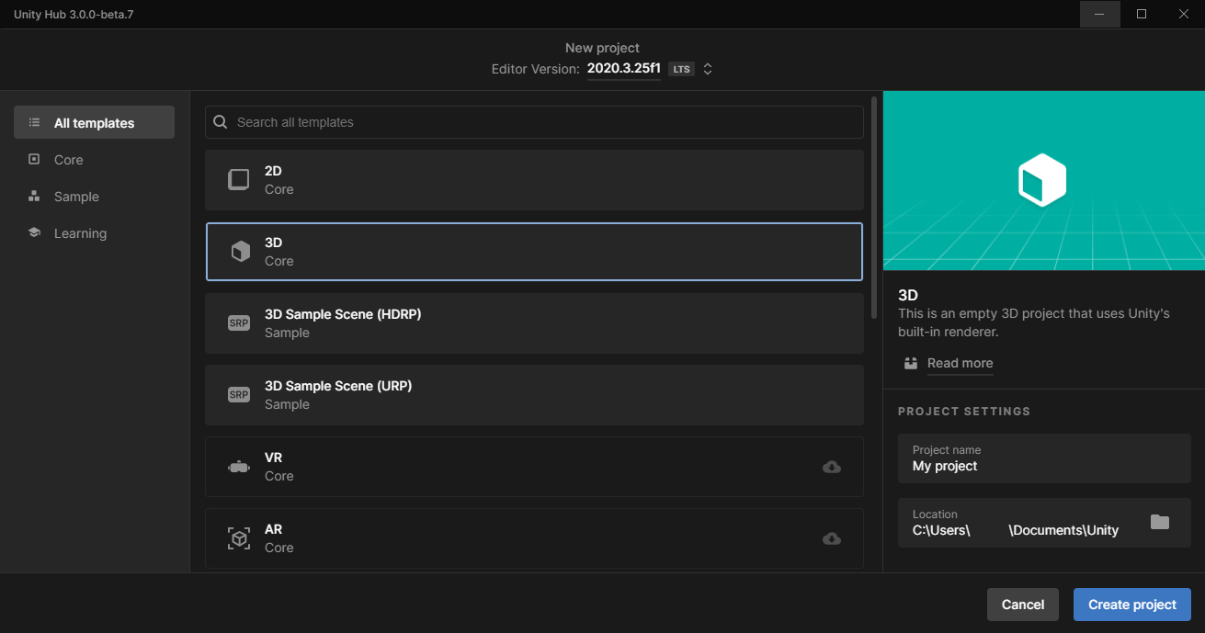Click the 3D template preview image

(x=1043, y=180)
